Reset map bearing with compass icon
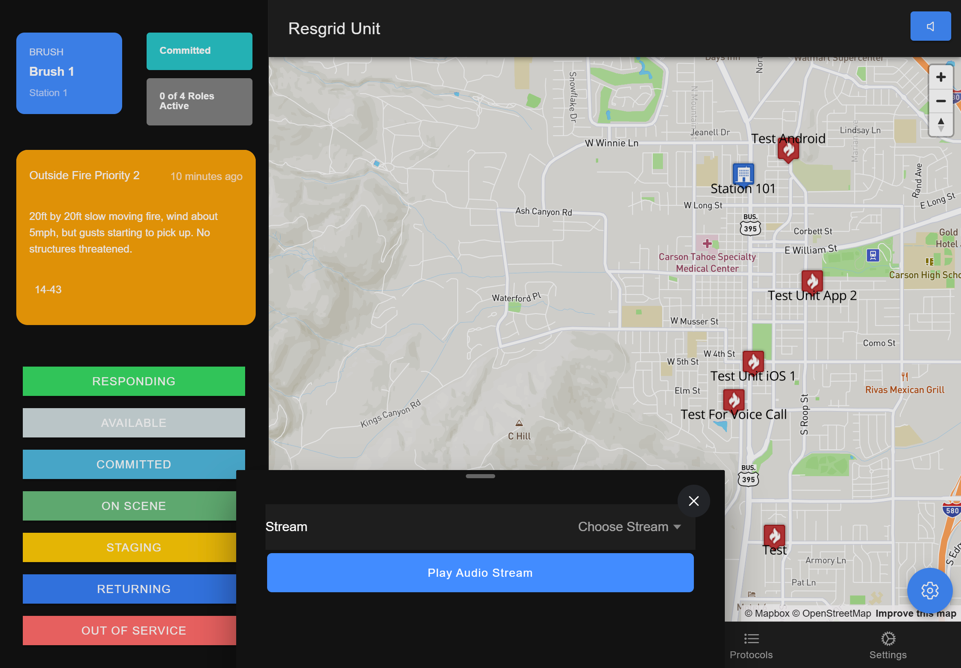 tap(941, 125)
